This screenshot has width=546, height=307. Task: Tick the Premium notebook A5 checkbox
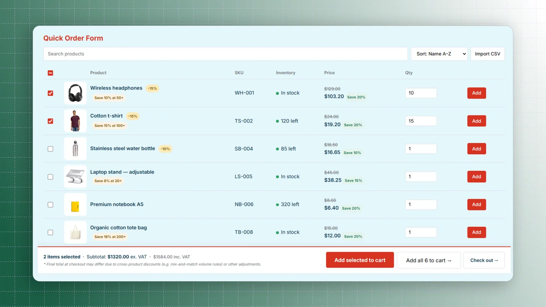(x=50, y=205)
